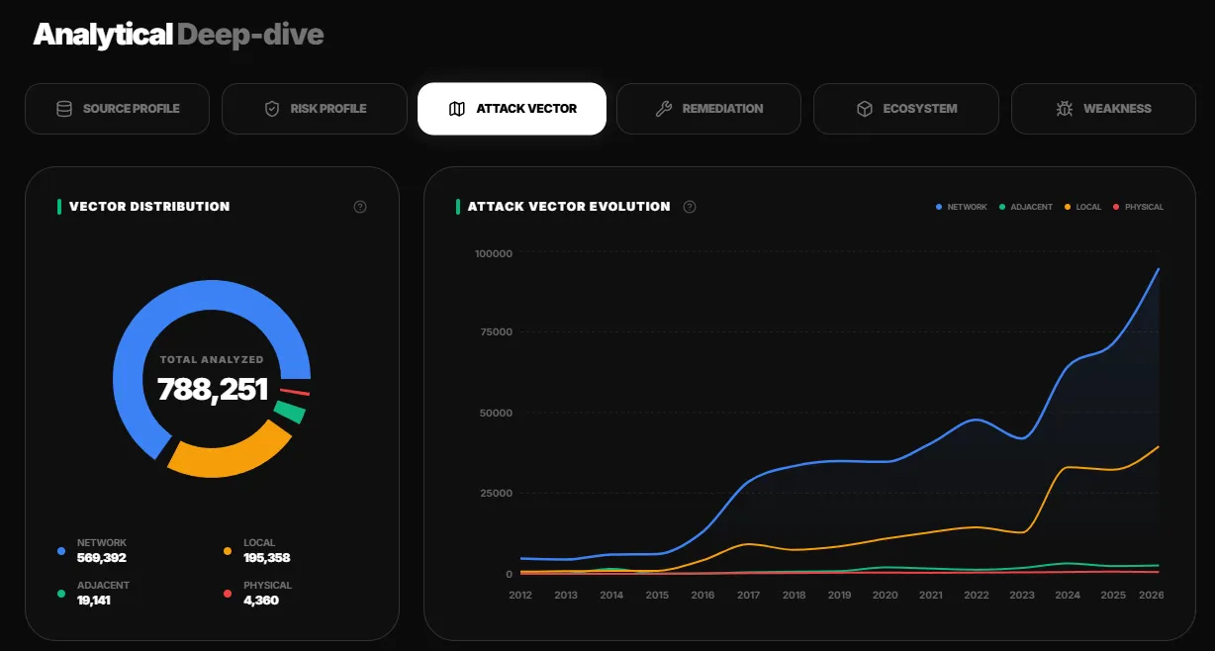Toggle Physical series in chart legend
The image size is (1215, 651).
click(1138, 207)
